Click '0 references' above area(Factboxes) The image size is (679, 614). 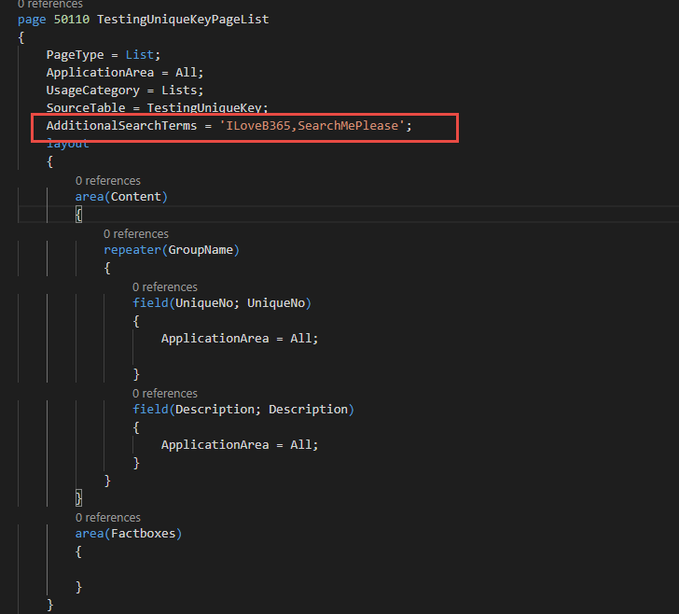coord(107,517)
